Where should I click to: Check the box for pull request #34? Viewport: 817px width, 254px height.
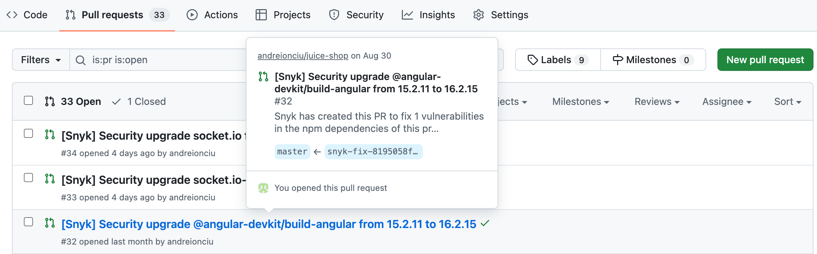click(x=28, y=134)
